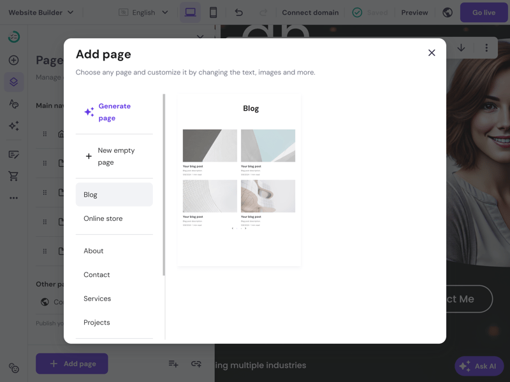Open the AI tools sparkle icon in sidebar

[13, 125]
